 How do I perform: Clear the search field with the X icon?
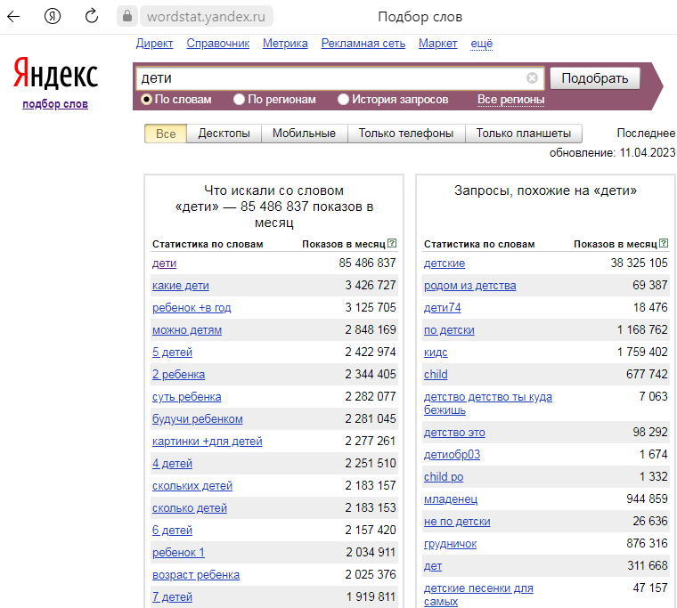[x=532, y=77]
